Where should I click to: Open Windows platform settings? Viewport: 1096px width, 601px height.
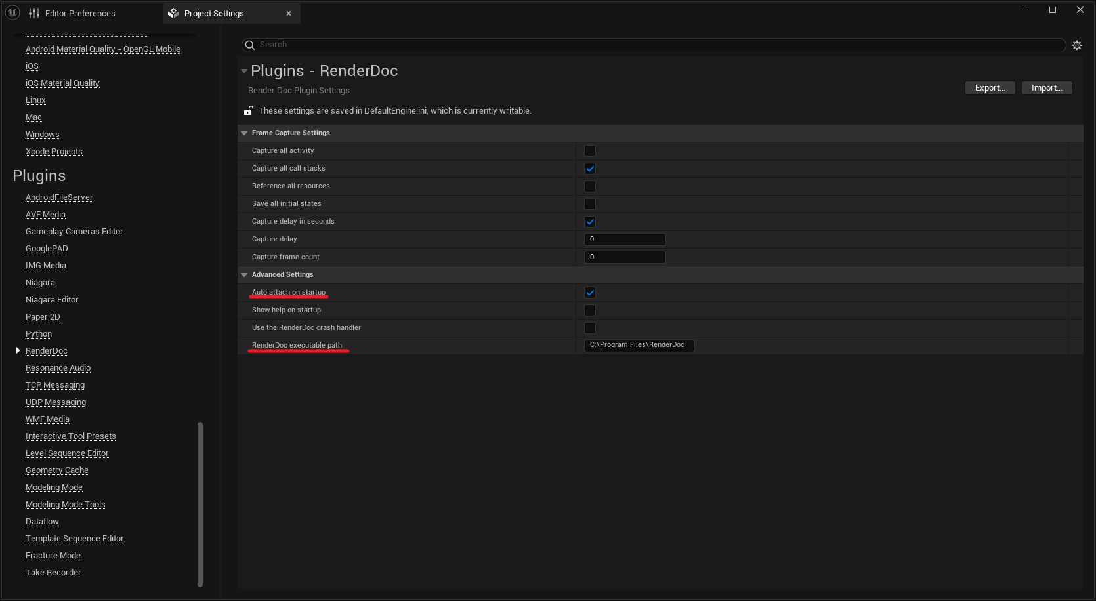click(43, 135)
